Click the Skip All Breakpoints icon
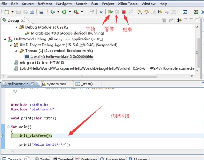This screenshot has width=204, height=160. click(x=101, y=12)
